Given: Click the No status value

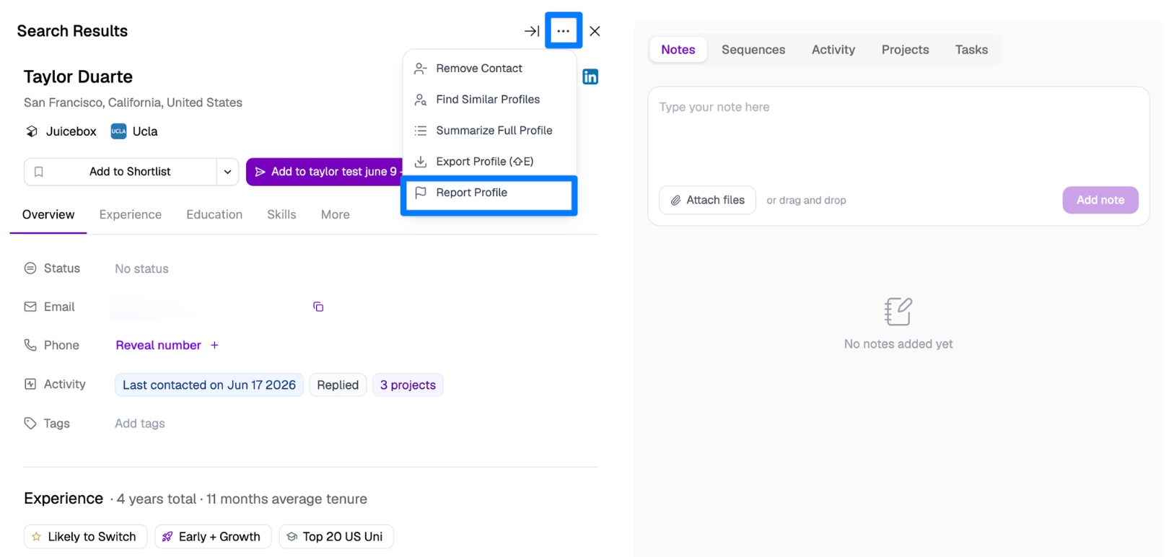Looking at the screenshot, I should coord(141,268).
